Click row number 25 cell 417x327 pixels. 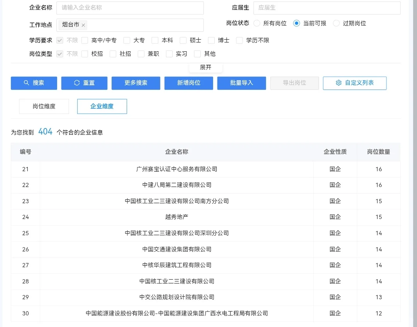tap(25, 233)
